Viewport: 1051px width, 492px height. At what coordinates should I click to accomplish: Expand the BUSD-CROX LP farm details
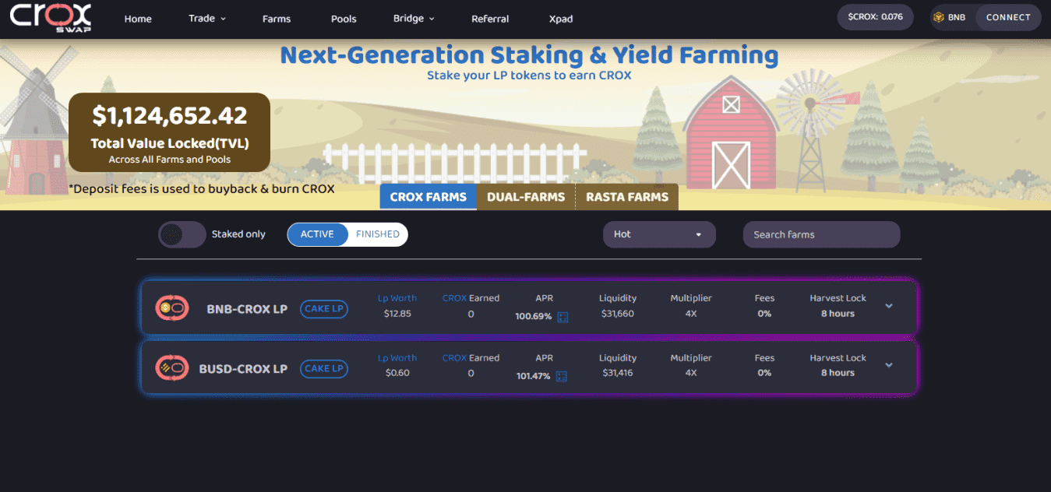(x=889, y=365)
